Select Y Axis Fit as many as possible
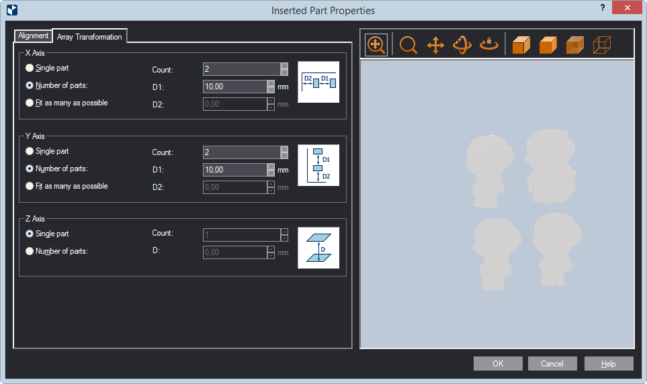This screenshot has width=647, height=384. click(x=67, y=186)
